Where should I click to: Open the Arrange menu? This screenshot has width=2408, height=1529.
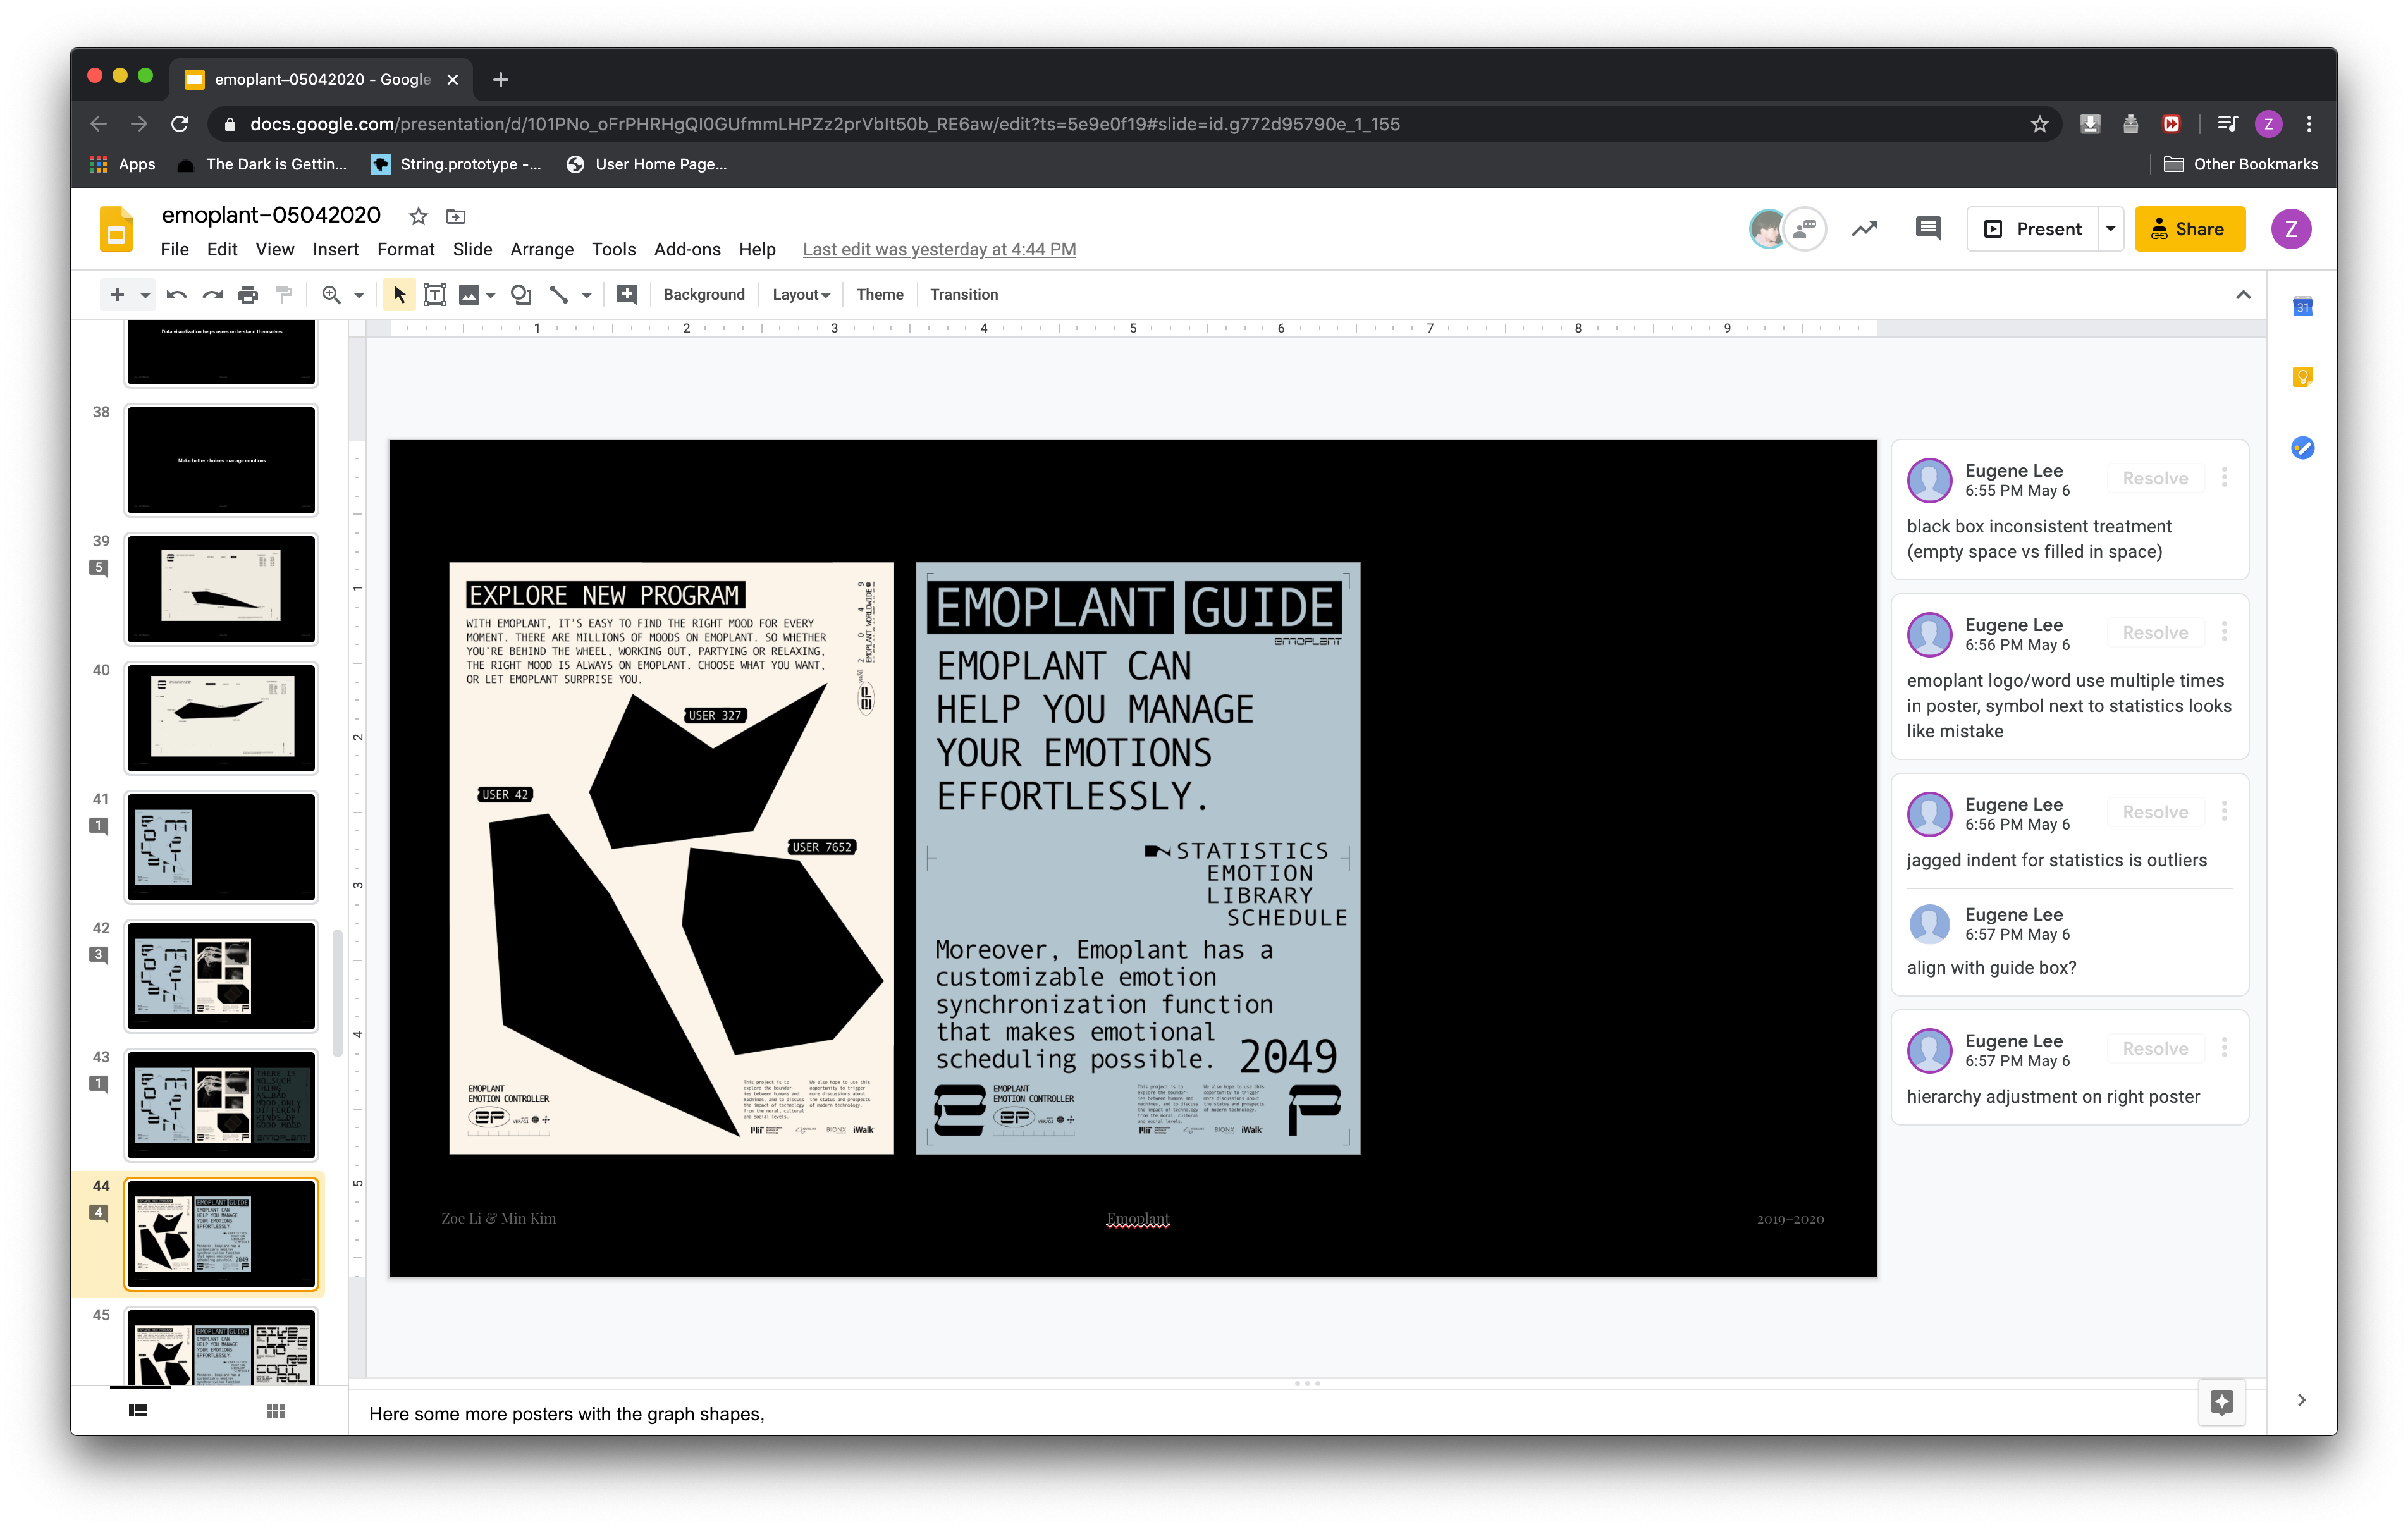click(x=541, y=249)
